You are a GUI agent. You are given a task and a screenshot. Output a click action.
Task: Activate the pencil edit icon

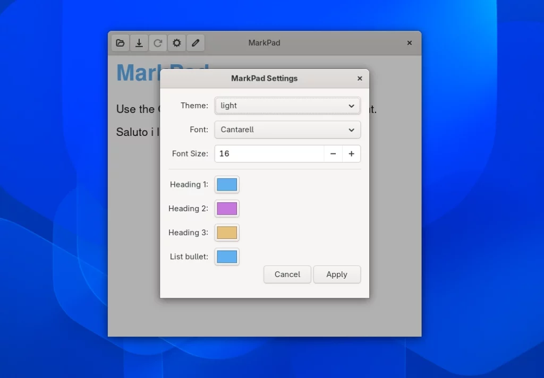click(x=195, y=43)
